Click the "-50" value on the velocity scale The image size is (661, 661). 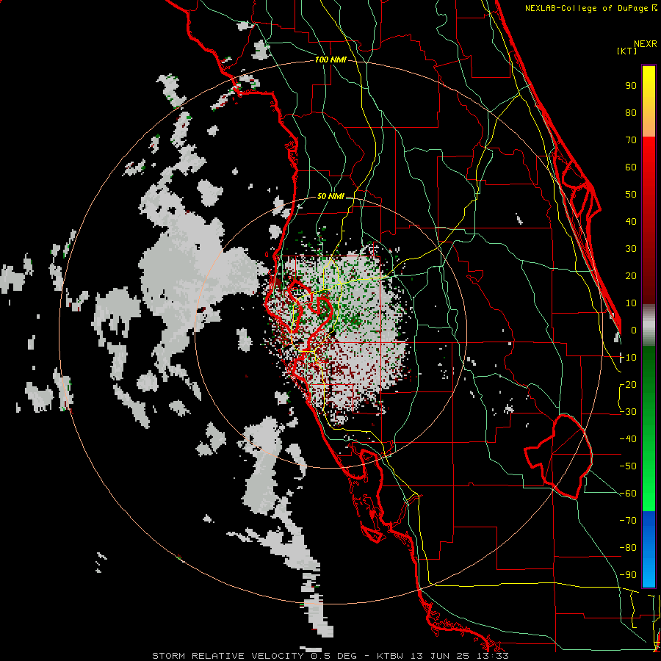628,466
